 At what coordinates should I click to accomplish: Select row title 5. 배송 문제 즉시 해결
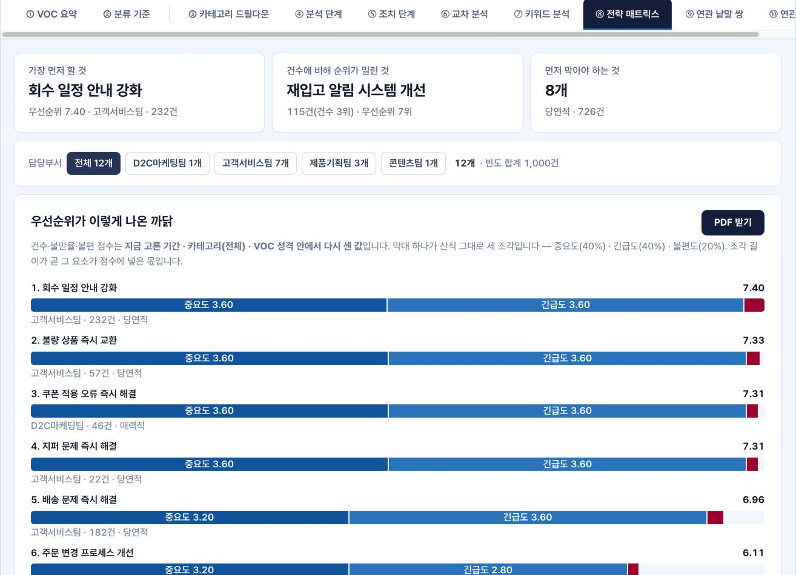point(74,499)
